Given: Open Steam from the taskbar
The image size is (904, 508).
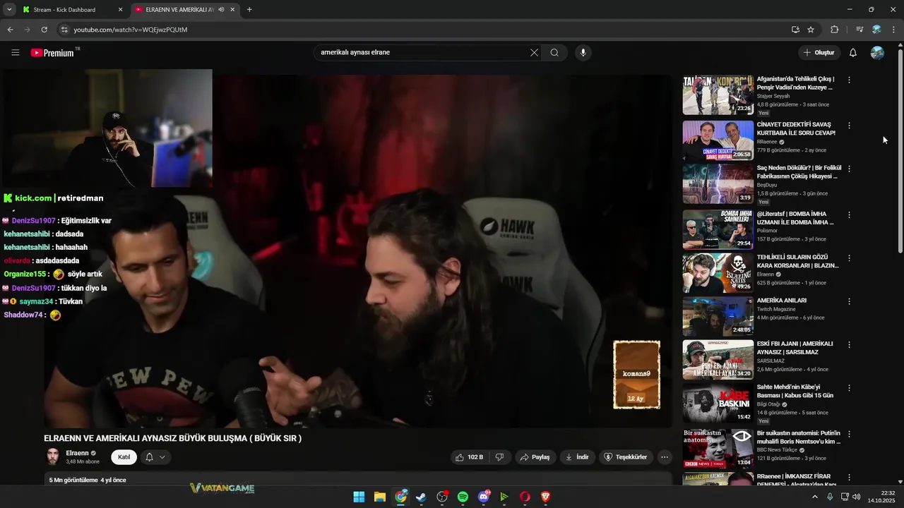Looking at the screenshot, I should click(x=421, y=497).
